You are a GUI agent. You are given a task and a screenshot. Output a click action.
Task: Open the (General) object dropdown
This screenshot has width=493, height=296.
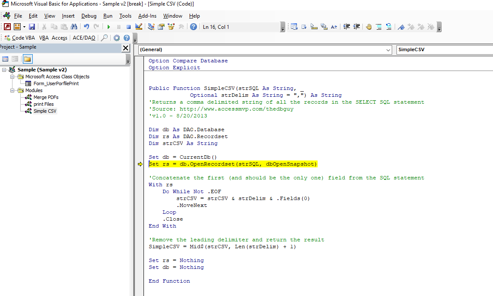(x=388, y=50)
